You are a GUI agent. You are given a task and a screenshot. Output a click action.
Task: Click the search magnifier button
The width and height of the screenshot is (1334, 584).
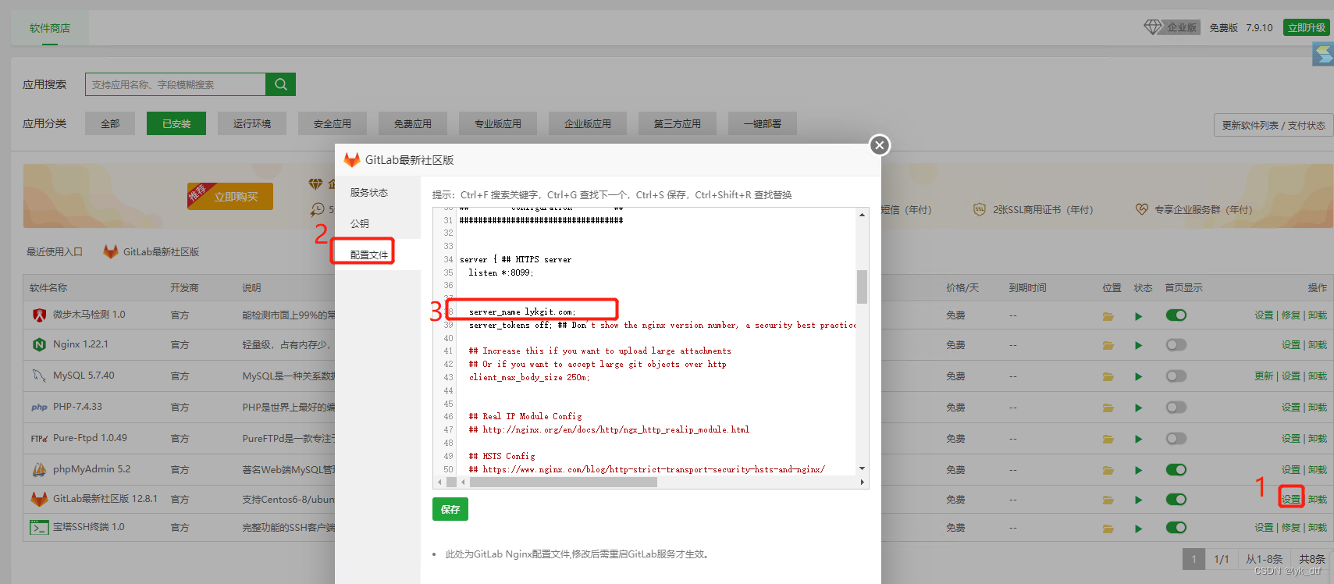coord(281,84)
